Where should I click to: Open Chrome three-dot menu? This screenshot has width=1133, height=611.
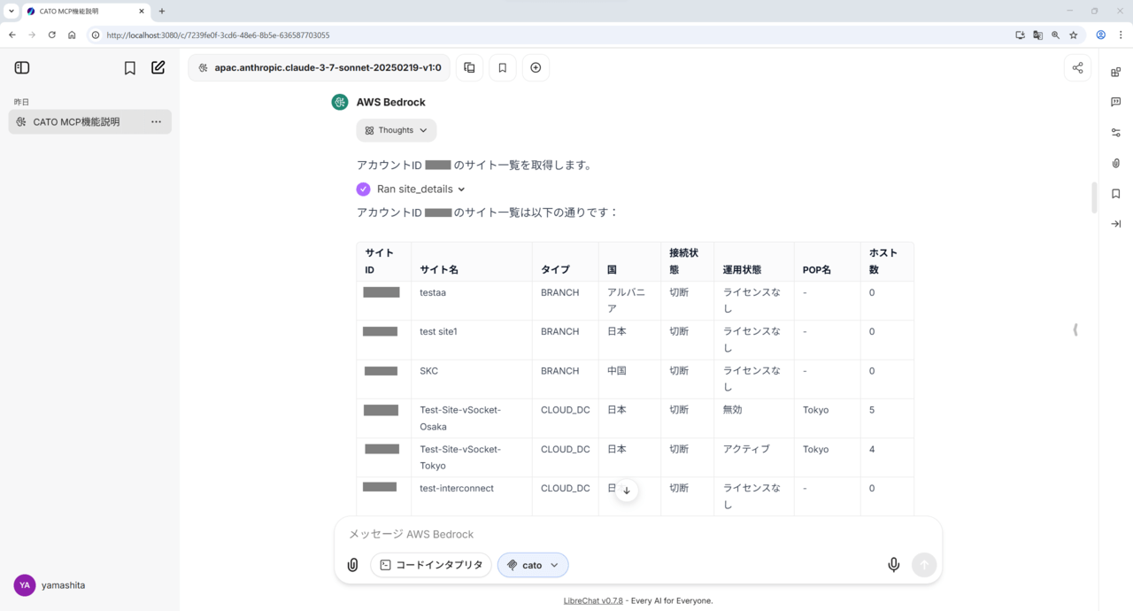pyautogui.click(x=1121, y=35)
